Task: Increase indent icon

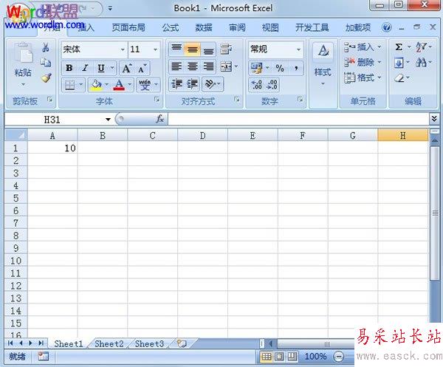Action: (x=193, y=84)
